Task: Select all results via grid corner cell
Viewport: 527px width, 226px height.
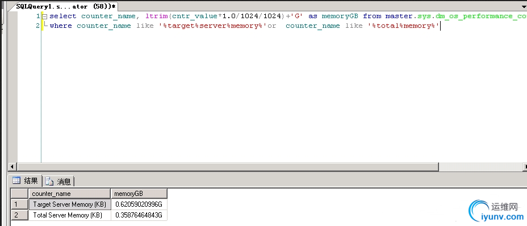Action: click(20, 194)
